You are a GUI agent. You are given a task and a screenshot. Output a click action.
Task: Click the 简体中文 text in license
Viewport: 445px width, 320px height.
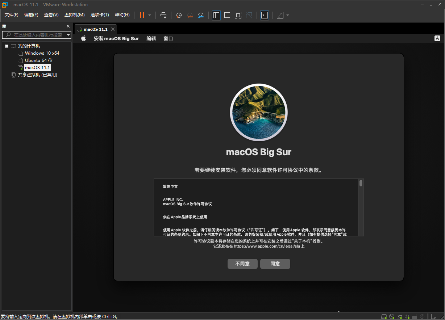pos(170,187)
